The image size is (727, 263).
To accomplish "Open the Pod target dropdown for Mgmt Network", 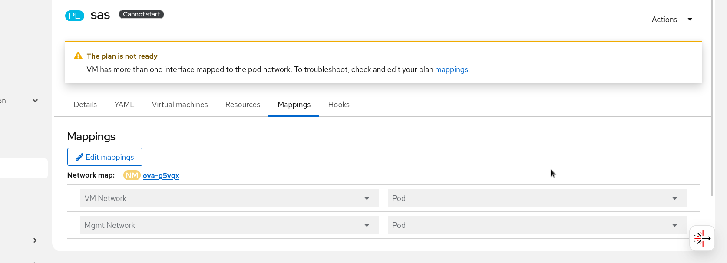I will pyautogui.click(x=537, y=225).
